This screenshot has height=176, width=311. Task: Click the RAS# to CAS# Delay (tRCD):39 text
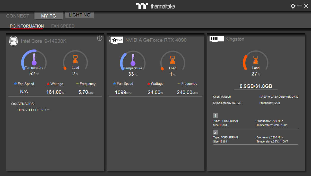click(x=279, y=97)
